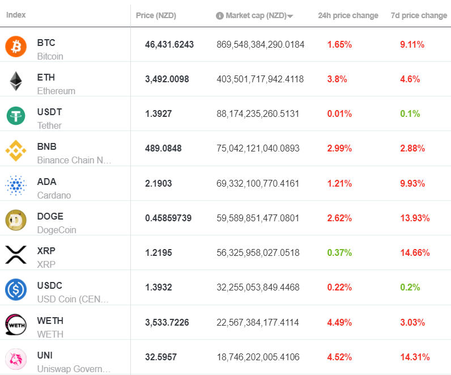Select the DogeCoin name text
This screenshot has height=375, width=451.
57,230
